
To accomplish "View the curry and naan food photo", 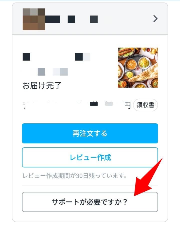I will [x=138, y=68].
